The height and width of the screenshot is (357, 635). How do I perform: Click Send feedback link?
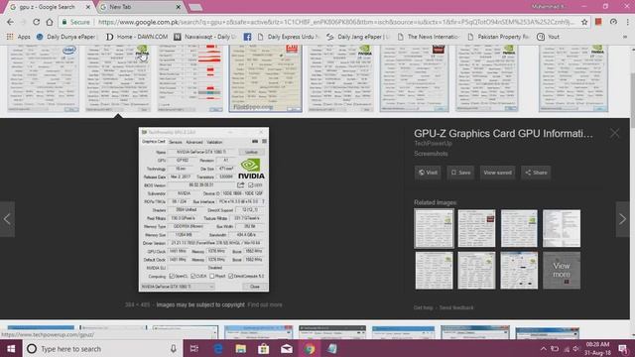click(x=456, y=307)
